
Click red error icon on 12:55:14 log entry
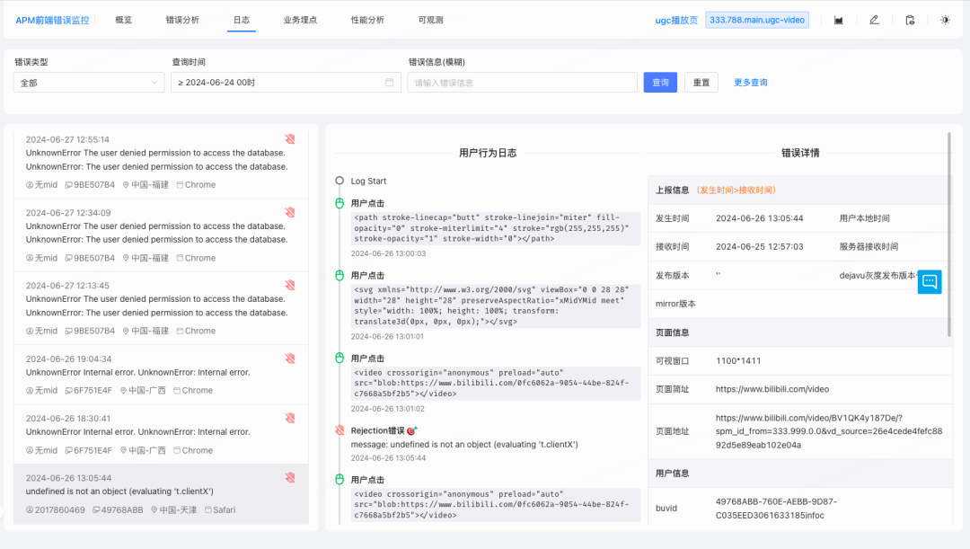(290, 139)
